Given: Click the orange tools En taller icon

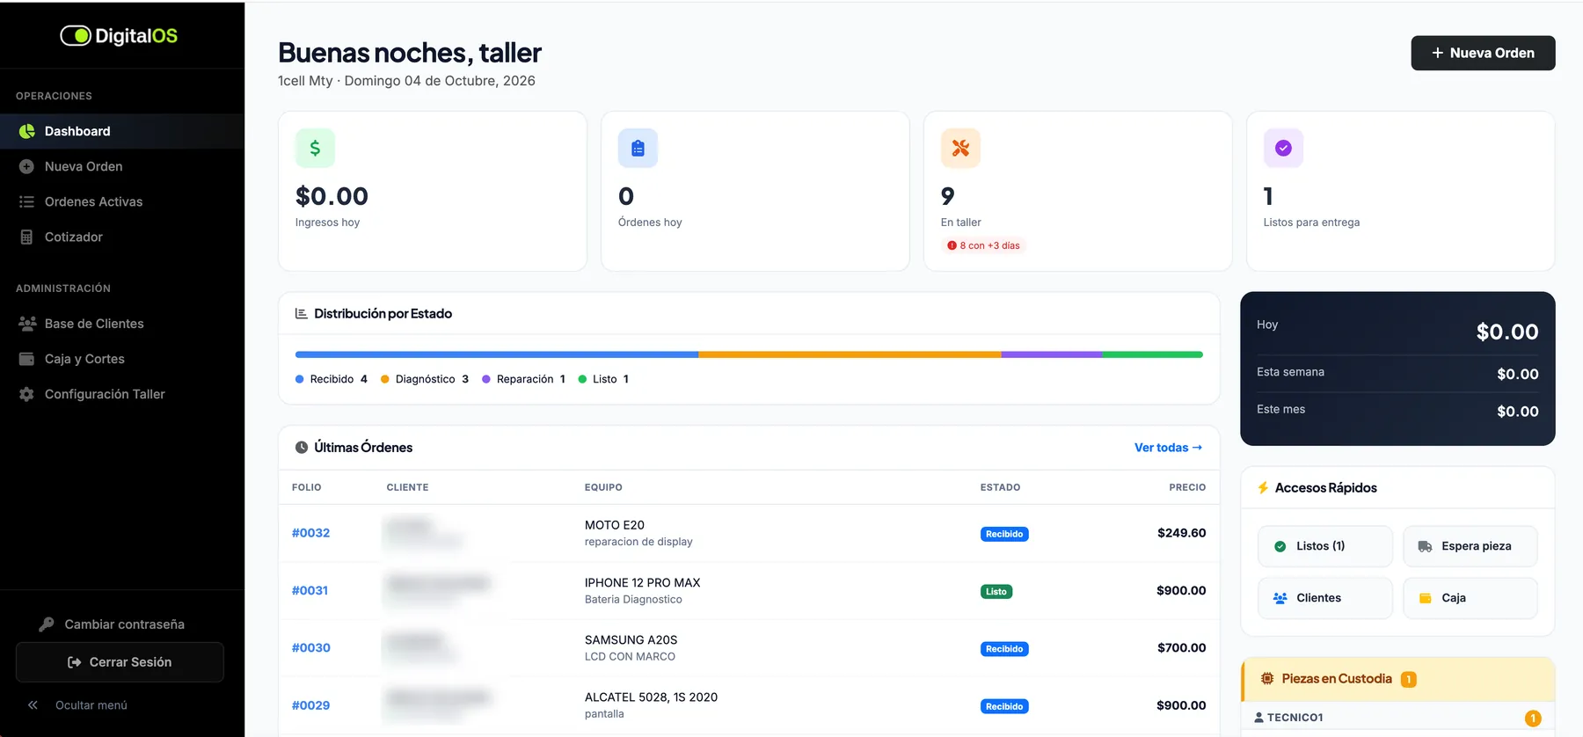Looking at the screenshot, I should 960,149.
